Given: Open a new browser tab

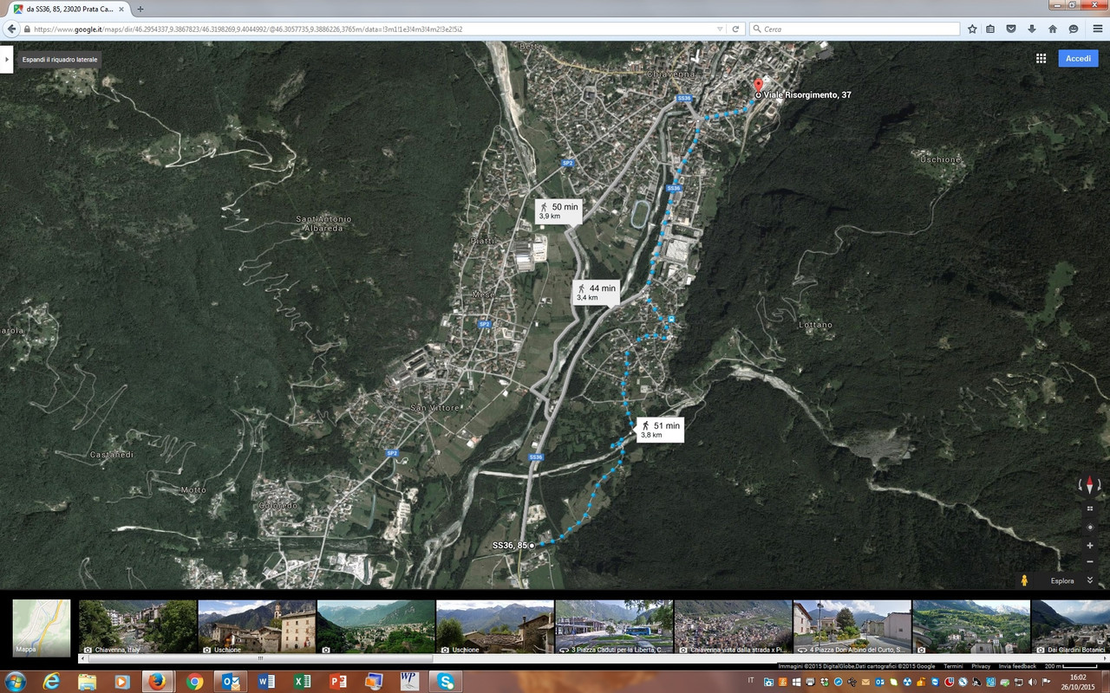Looking at the screenshot, I should point(140,9).
